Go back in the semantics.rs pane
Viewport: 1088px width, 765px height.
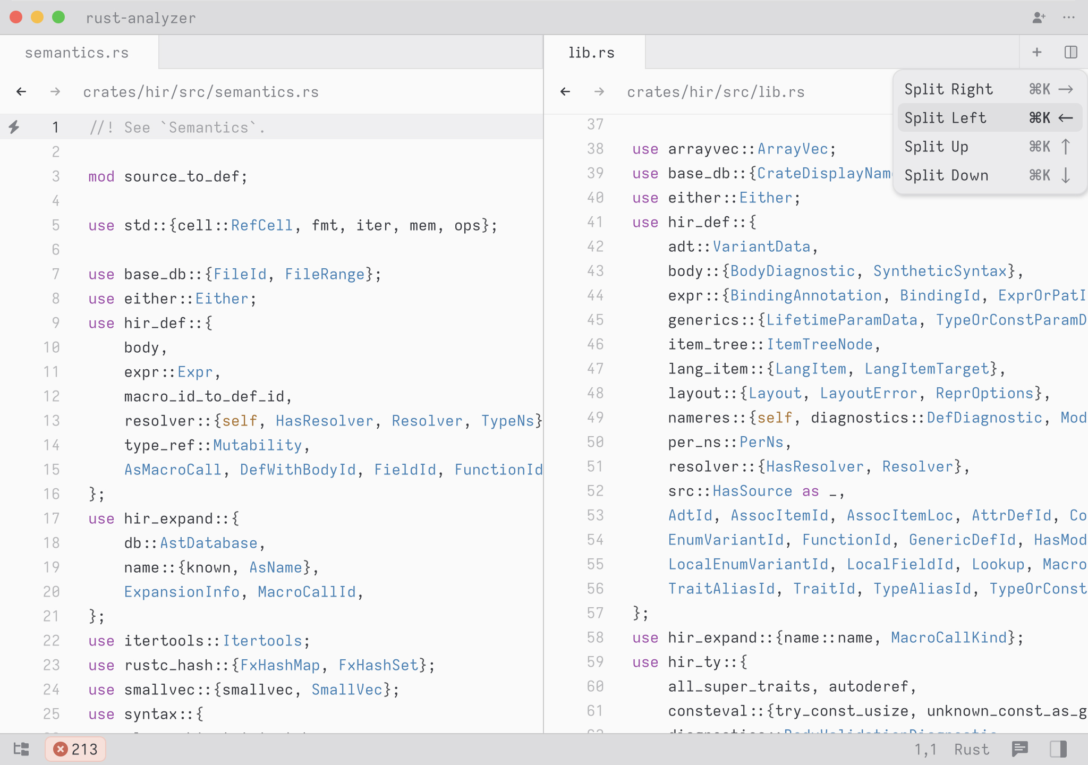[x=21, y=92]
